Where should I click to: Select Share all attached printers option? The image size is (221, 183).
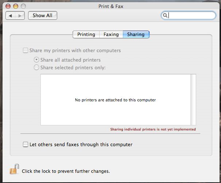(36, 60)
